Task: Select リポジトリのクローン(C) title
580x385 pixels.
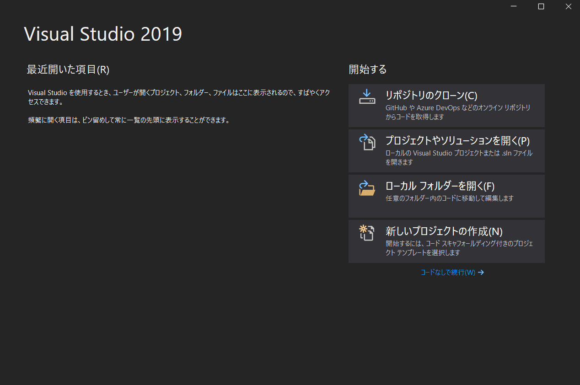Action: click(431, 96)
